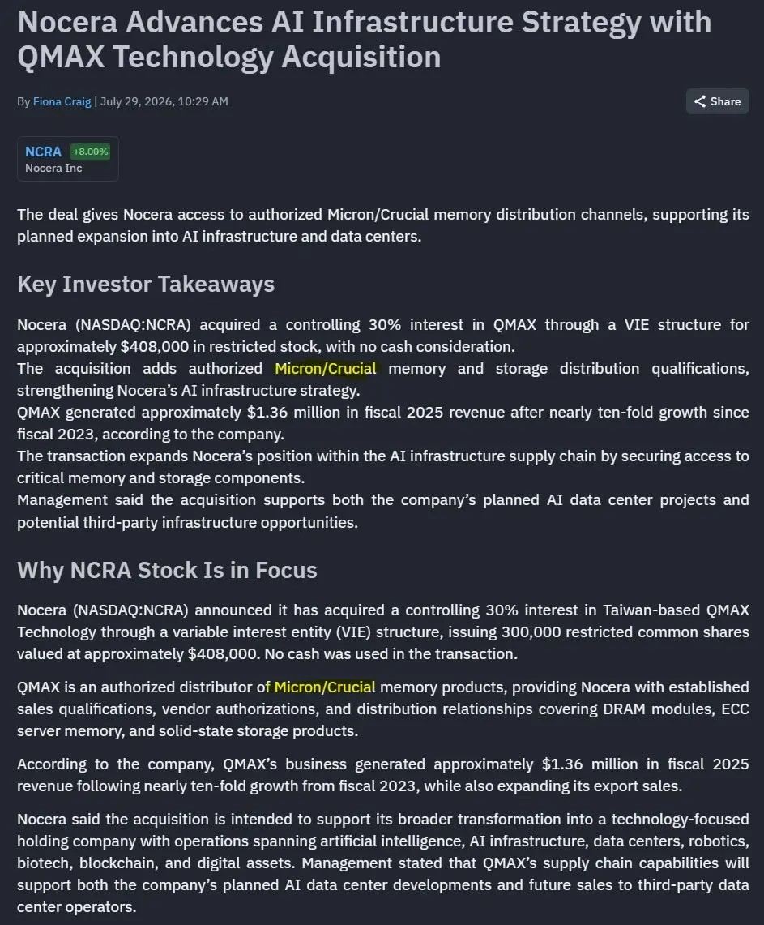Click highlighted Micron/Crucial in the authorized distributor paragraph
This screenshot has height=925, width=764.
325,687
